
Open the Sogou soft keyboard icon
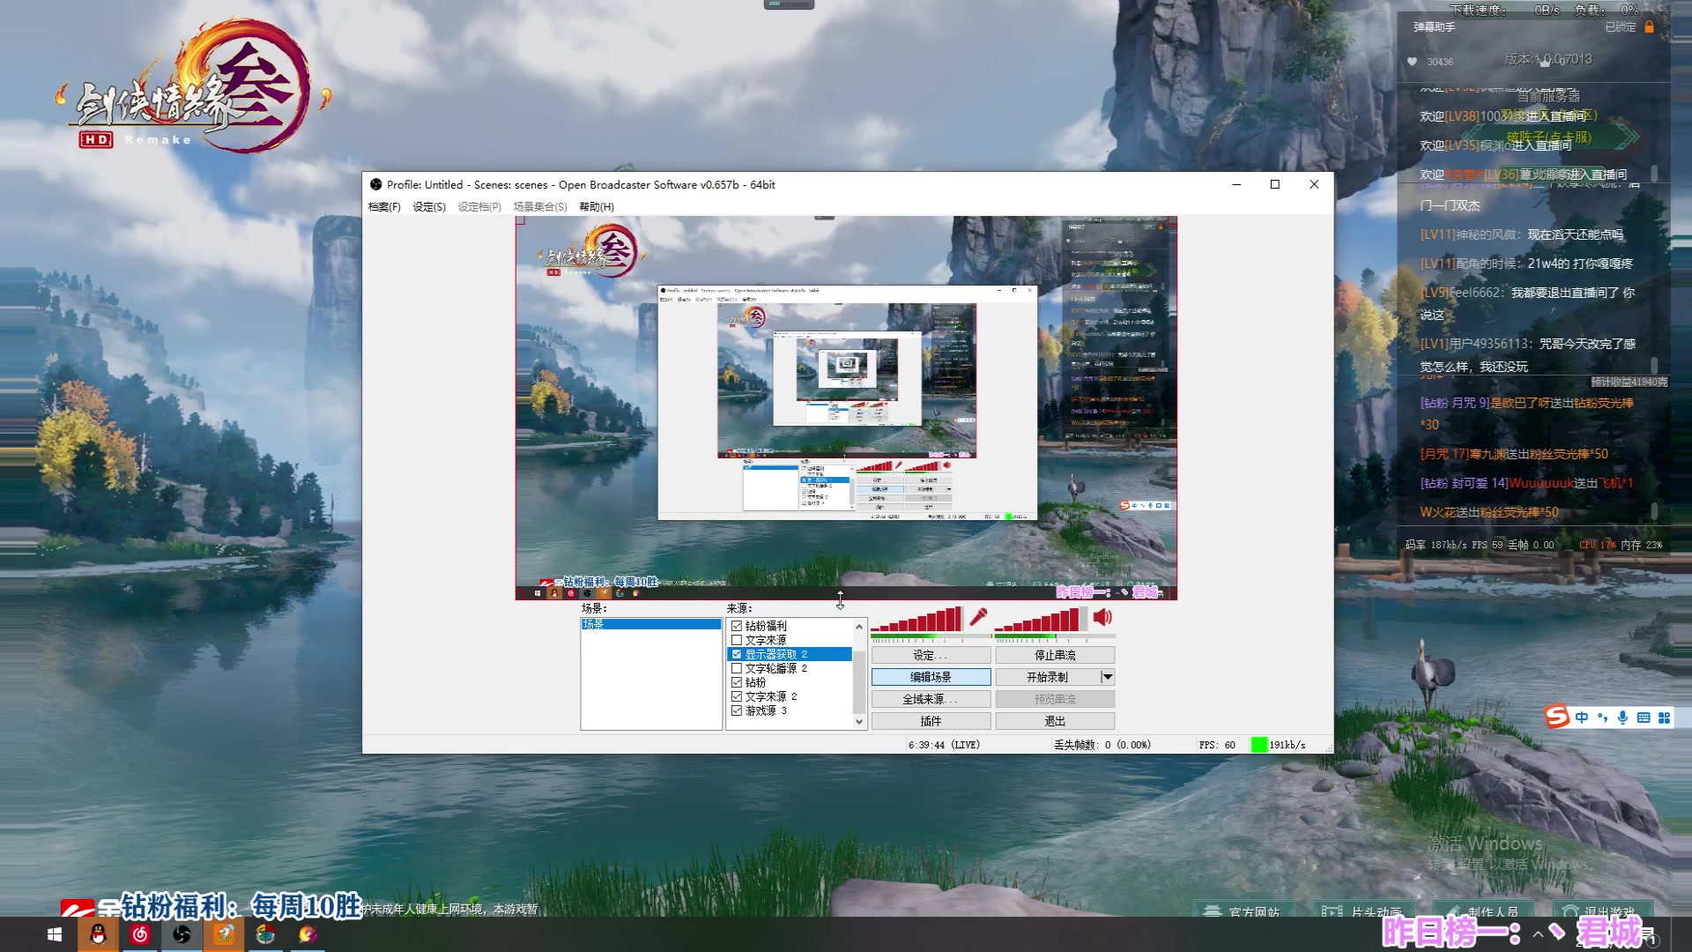pyautogui.click(x=1644, y=718)
